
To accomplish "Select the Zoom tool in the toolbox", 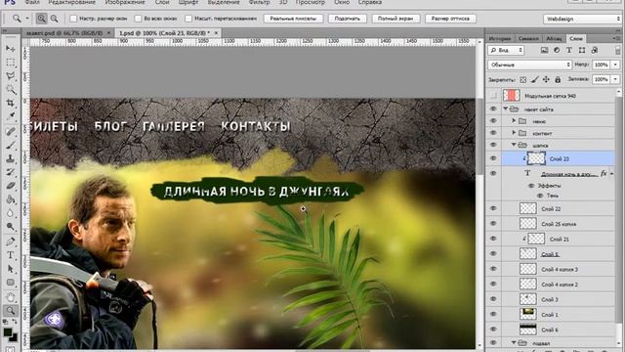I will tap(11, 311).
